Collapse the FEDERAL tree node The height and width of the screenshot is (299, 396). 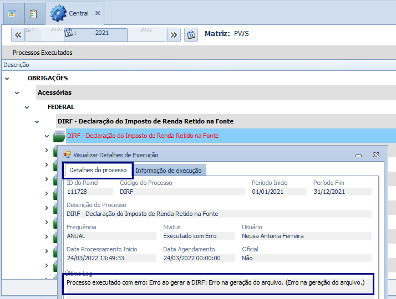(x=27, y=107)
